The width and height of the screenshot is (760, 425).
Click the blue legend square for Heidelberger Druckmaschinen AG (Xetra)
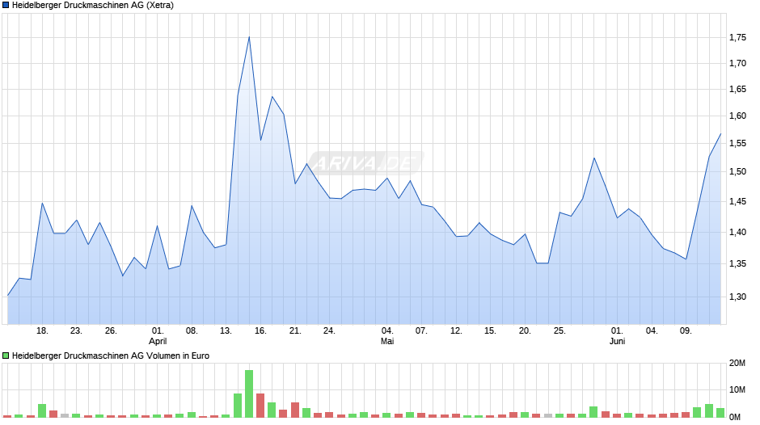tap(6, 6)
